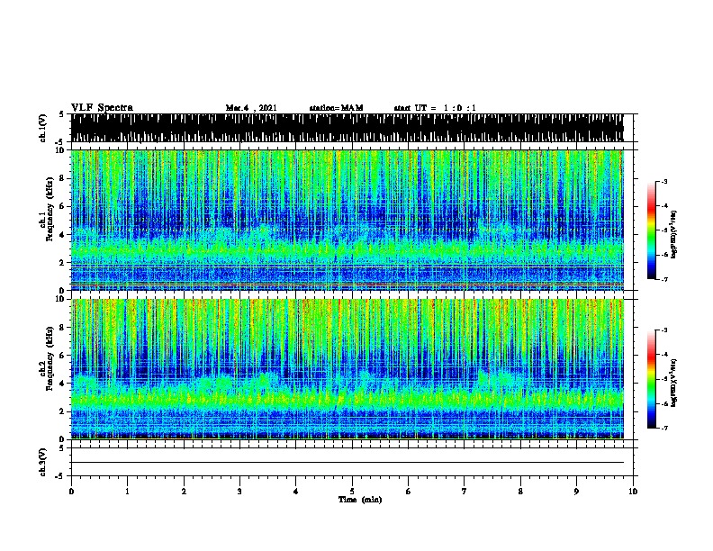The image size is (713, 551).
Task: Click the time axis tick label '0'
Action: coord(71,492)
